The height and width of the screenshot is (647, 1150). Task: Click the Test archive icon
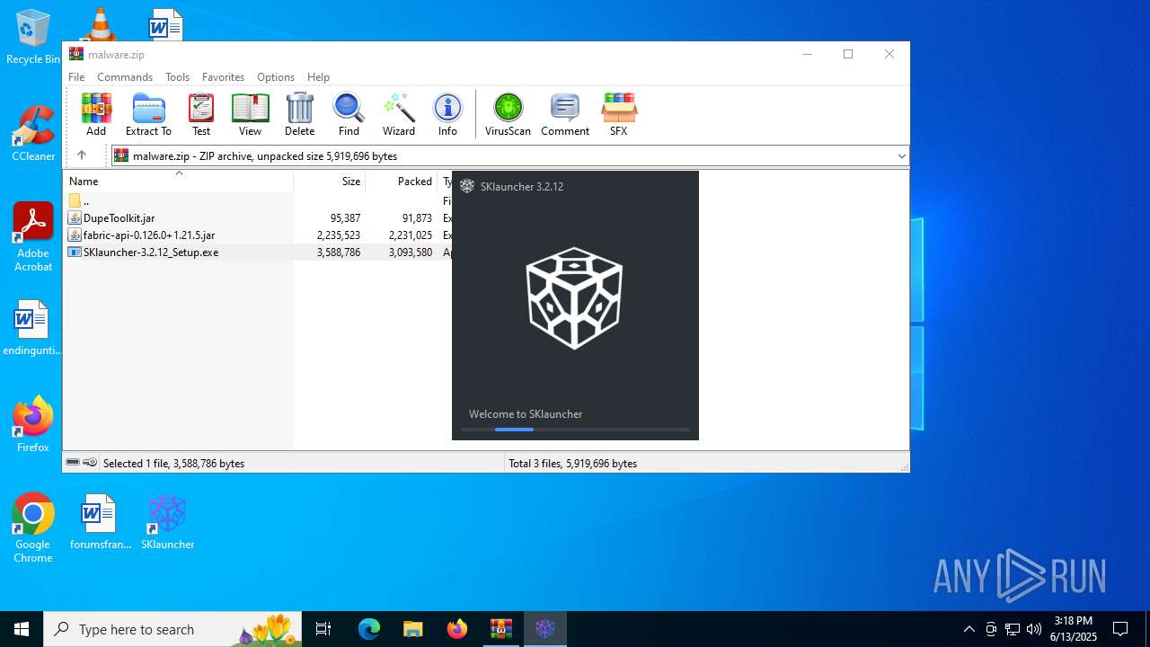[x=201, y=114]
